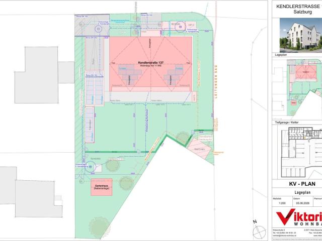The image size is (322, 241).
Task: Click the Sickeranlage circle in the northwest driveway
Action: coord(99,29)
